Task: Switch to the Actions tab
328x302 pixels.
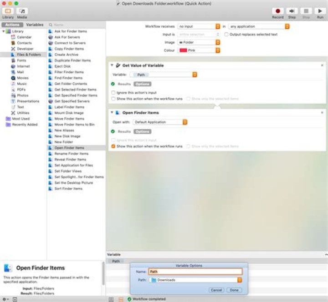Action: coord(12,25)
